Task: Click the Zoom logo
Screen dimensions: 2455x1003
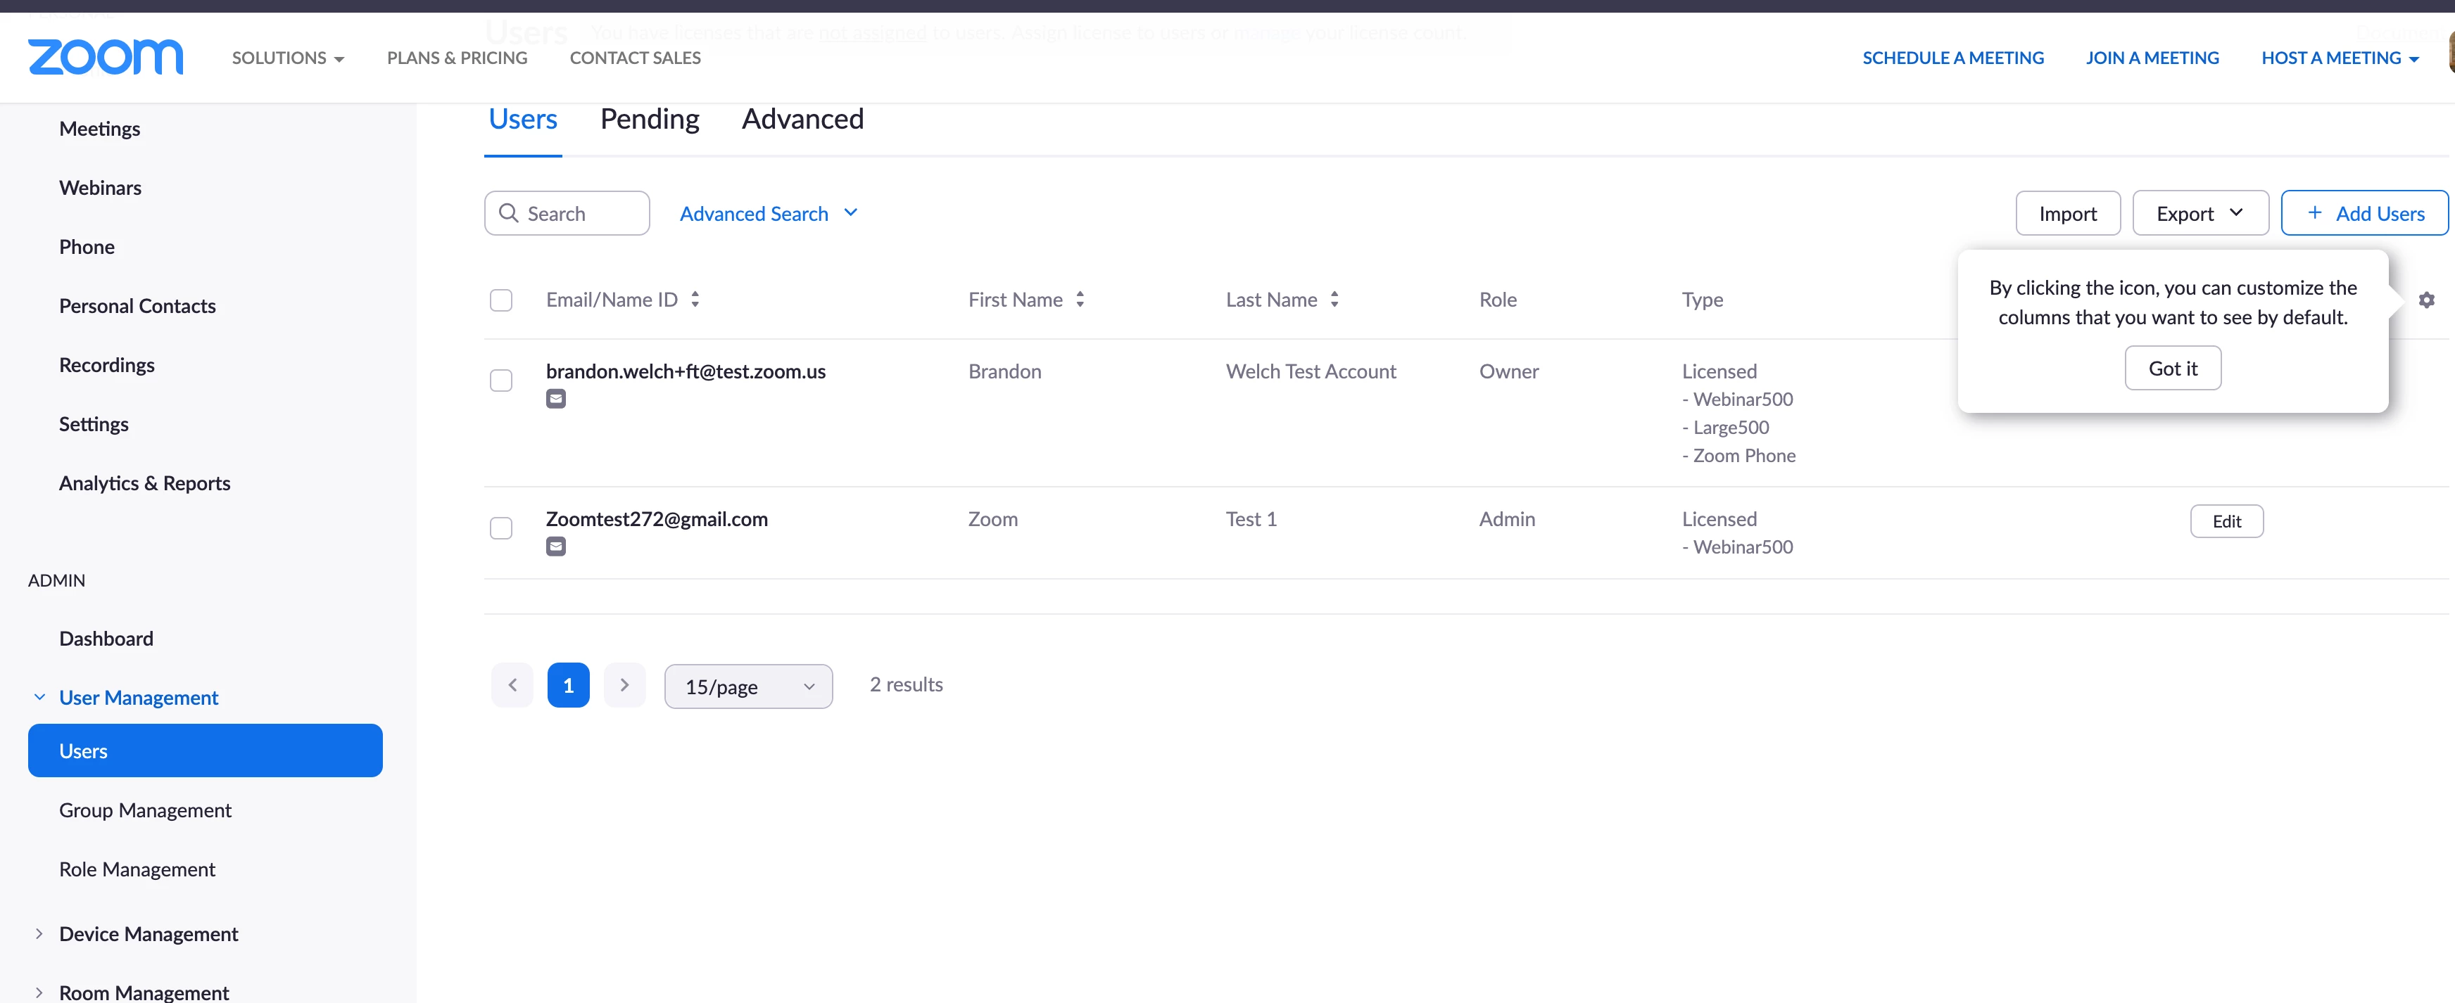Action: click(x=105, y=57)
